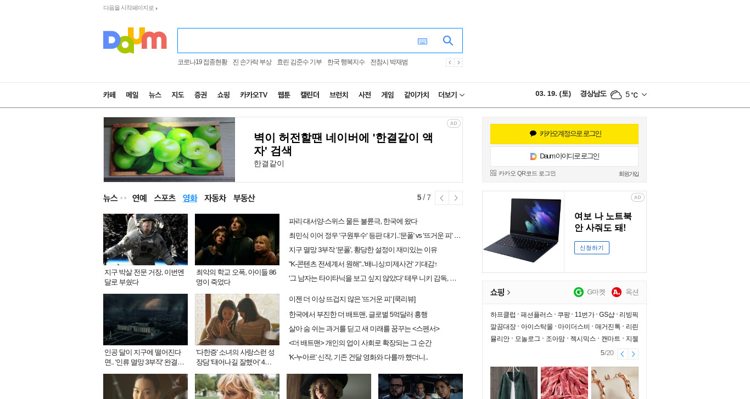Viewport: 750px width, 399px height.
Task: Switch to the 부동산 content tab
Action: click(x=244, y=198)
